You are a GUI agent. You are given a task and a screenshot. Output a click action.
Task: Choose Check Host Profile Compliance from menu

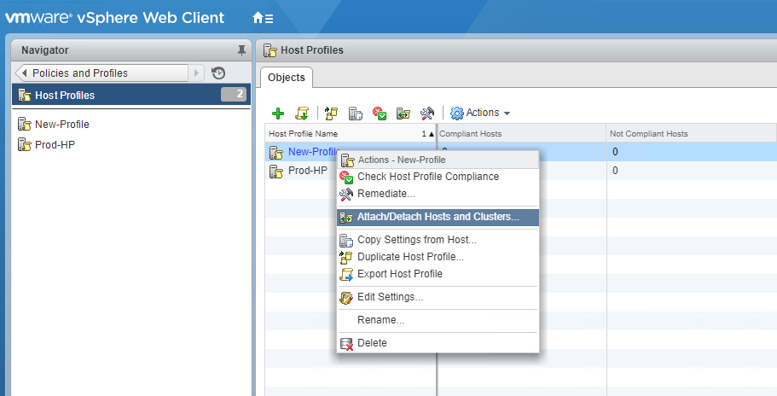click(427, 177)
